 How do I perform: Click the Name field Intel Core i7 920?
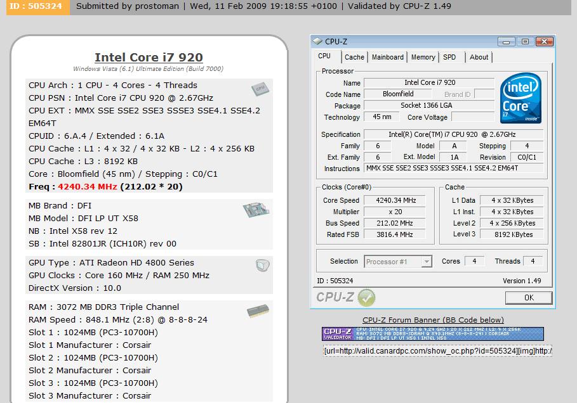(429, 82)
